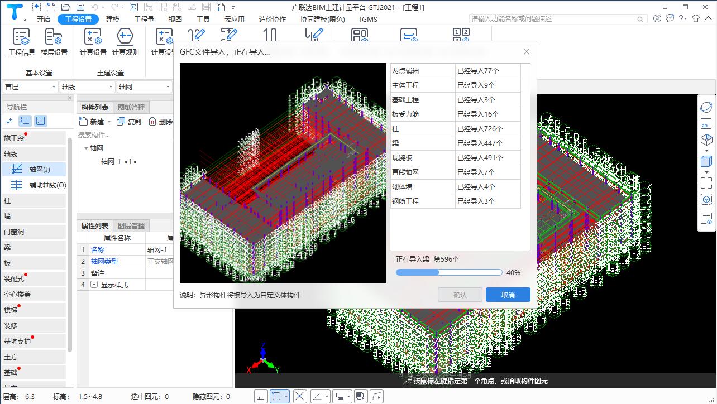Screen dimensions: 717x404
Task: Click the redo arrow icon
Action: pos(114,7)
